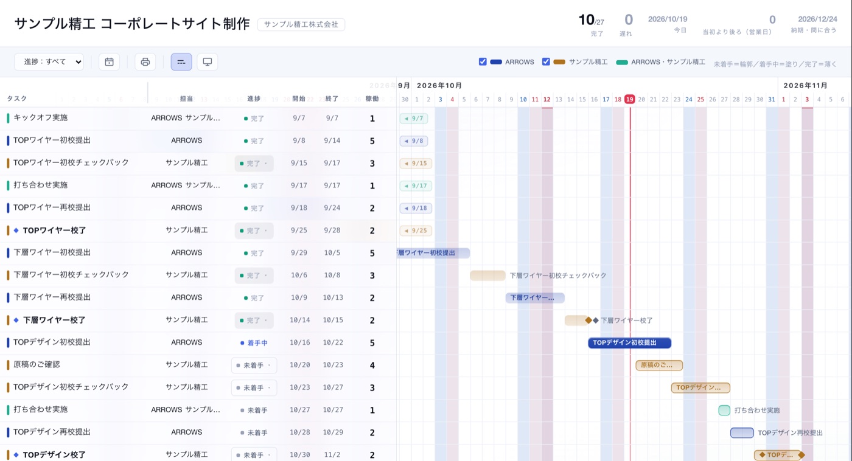
Task: Click the 9/7 off-screen bar arrow chip
Action: 414,119
